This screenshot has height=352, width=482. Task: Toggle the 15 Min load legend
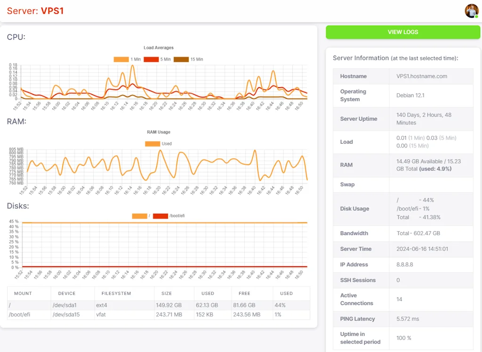coord(188,59)
